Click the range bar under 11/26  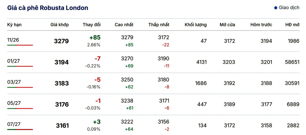click(20, 45)
